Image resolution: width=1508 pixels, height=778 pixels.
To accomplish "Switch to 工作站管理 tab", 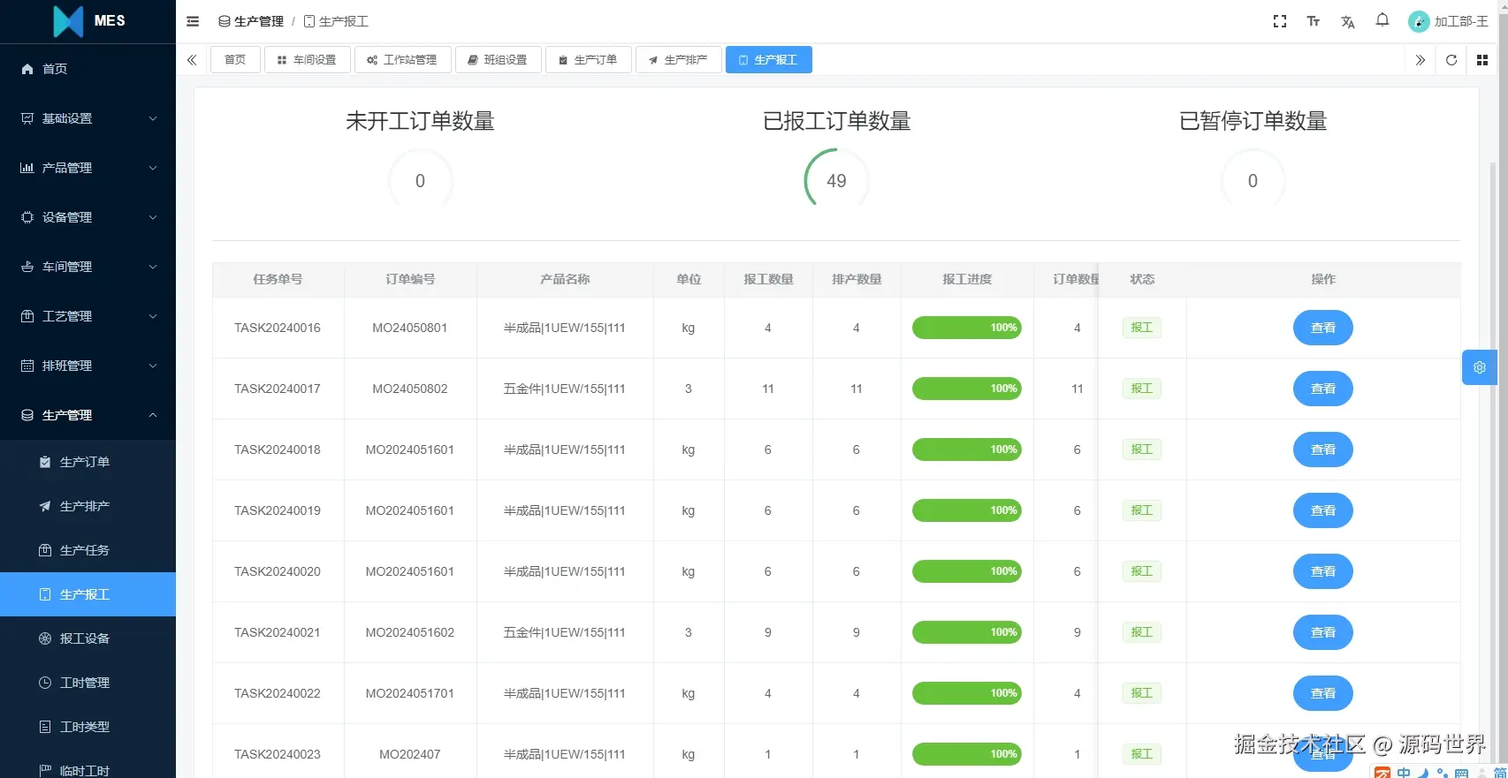I will point(402,60).
